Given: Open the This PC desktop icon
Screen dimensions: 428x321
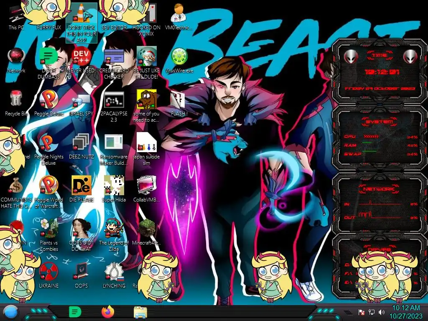Looking at the screenshot, I should 16,17.
